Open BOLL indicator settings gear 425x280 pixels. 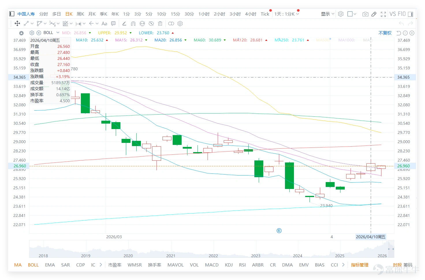tap(32, 33)
